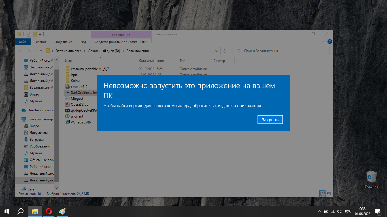Open volume control in tray

339,211
